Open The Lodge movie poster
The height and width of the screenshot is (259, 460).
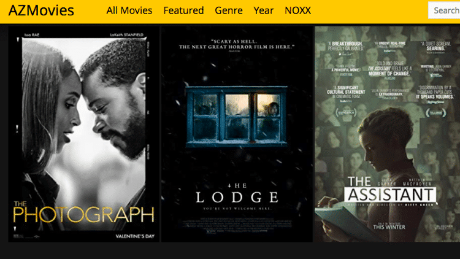point(237,134)
